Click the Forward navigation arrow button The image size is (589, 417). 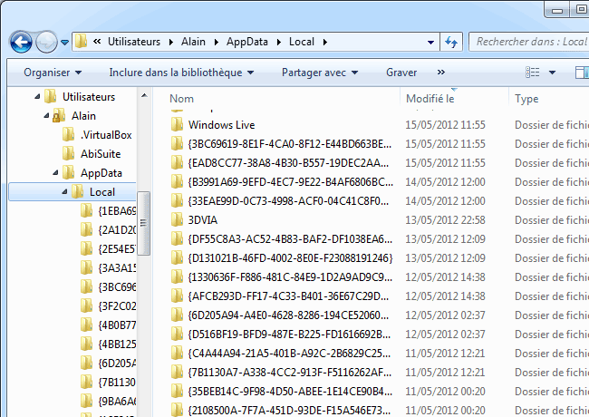[46, 42]
